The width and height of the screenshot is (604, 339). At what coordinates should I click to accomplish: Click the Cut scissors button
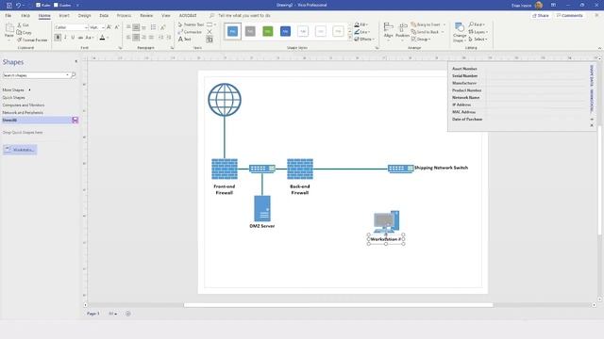(23, 25)
